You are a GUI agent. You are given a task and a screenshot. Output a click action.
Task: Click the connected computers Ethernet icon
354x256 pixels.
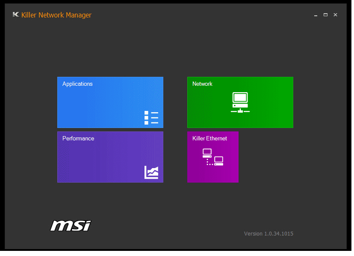pos(213,157)
